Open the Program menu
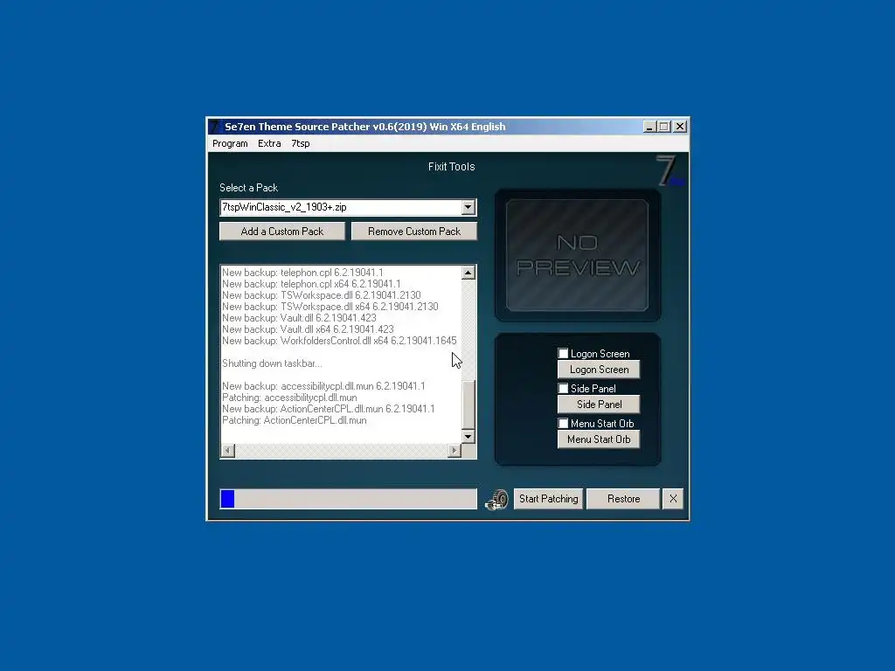 coord(230,143)
